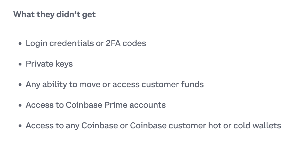Click the bullet dot before "Private keys"
Viewport: 300px width, 144px height.
tap(20, 64)
